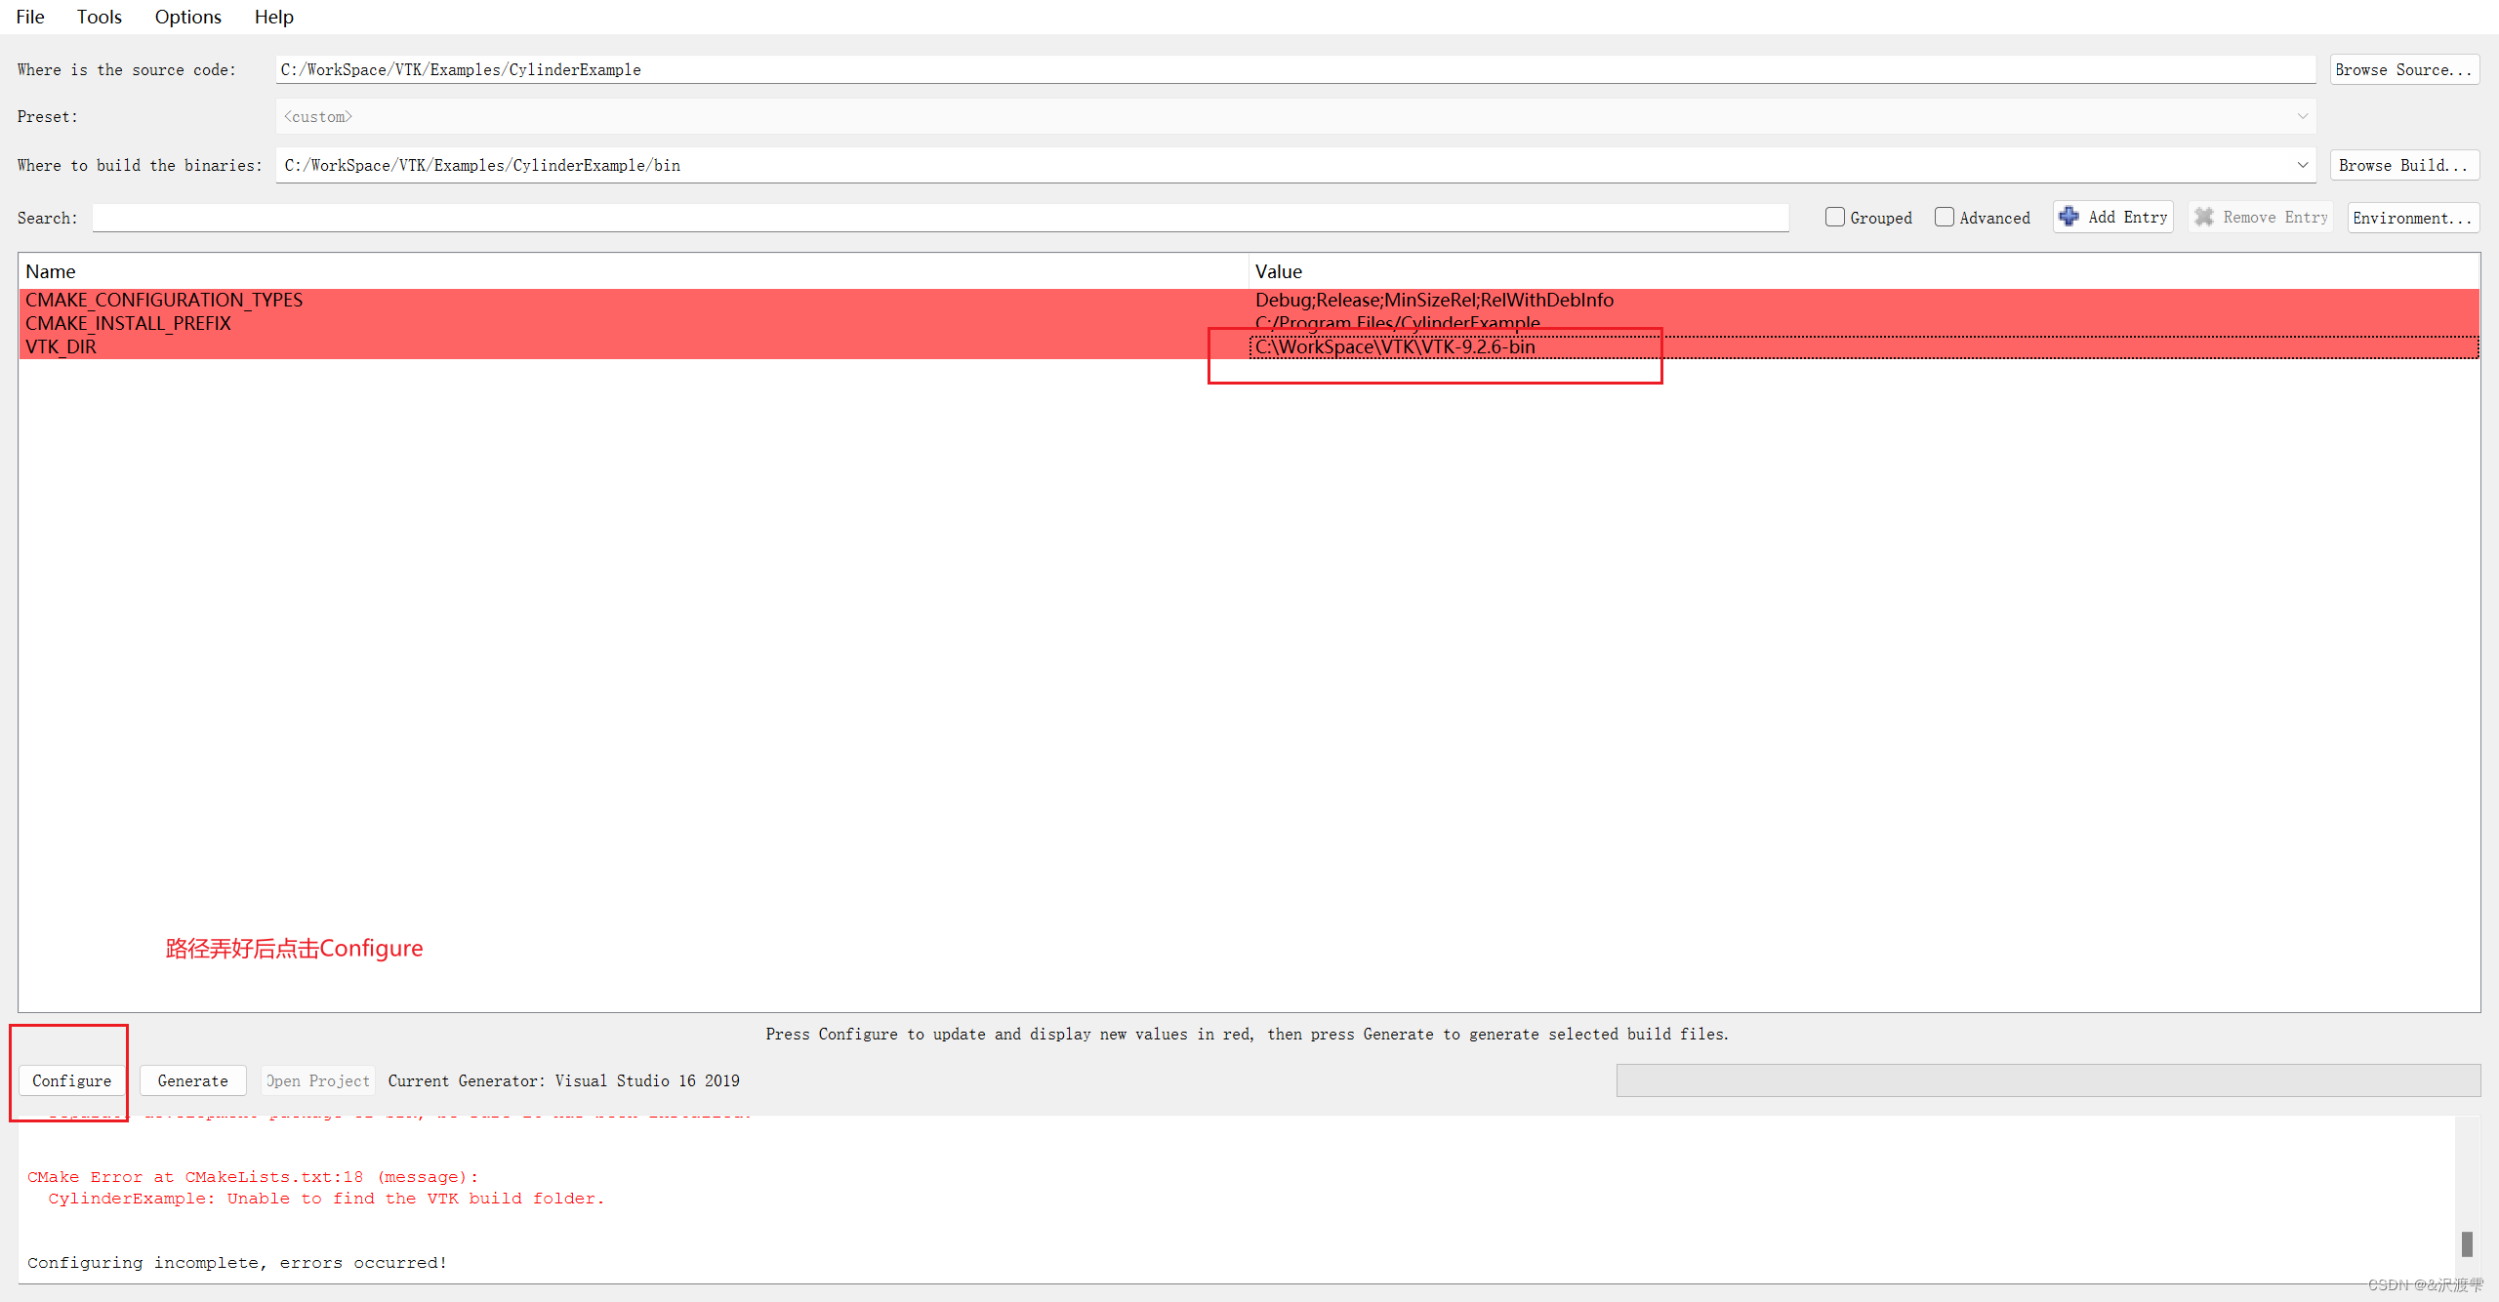Open the Environment dialog
The image size is (2499, 1302).
[x=2412, y=217]
